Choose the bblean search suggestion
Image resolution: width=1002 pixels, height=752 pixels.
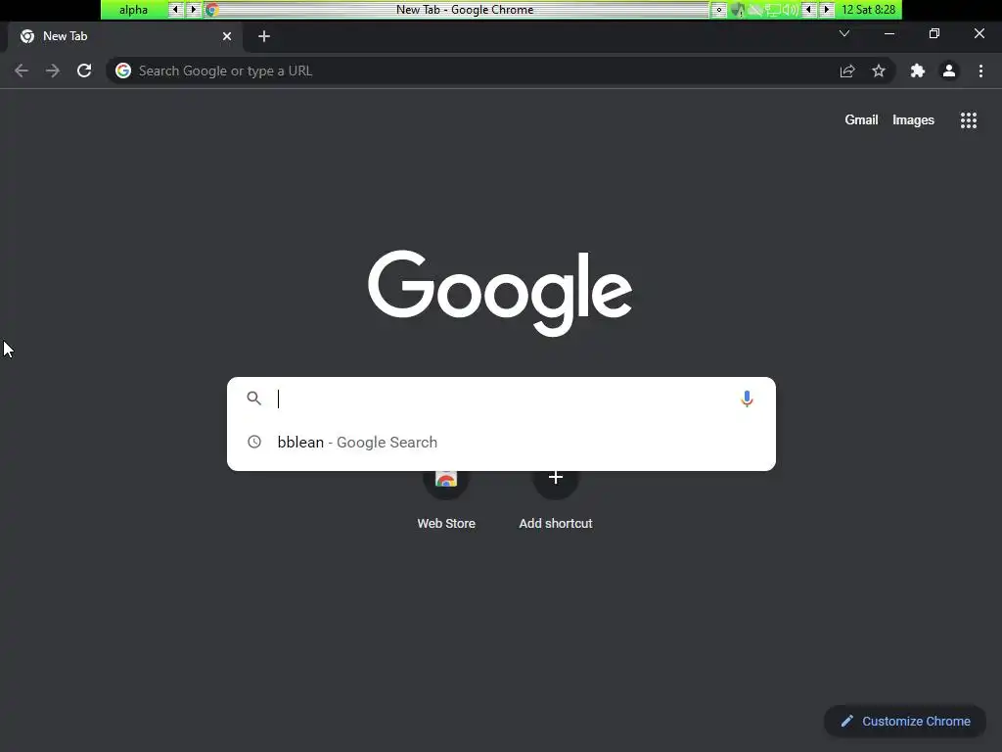[501, 442]
